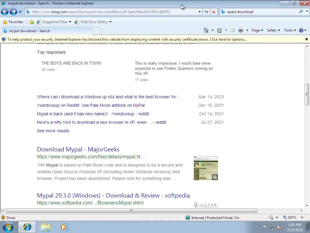This screenshot has width=310, height=233.
Task: Open the Tools menu
Action: click(x=290, y=30)
